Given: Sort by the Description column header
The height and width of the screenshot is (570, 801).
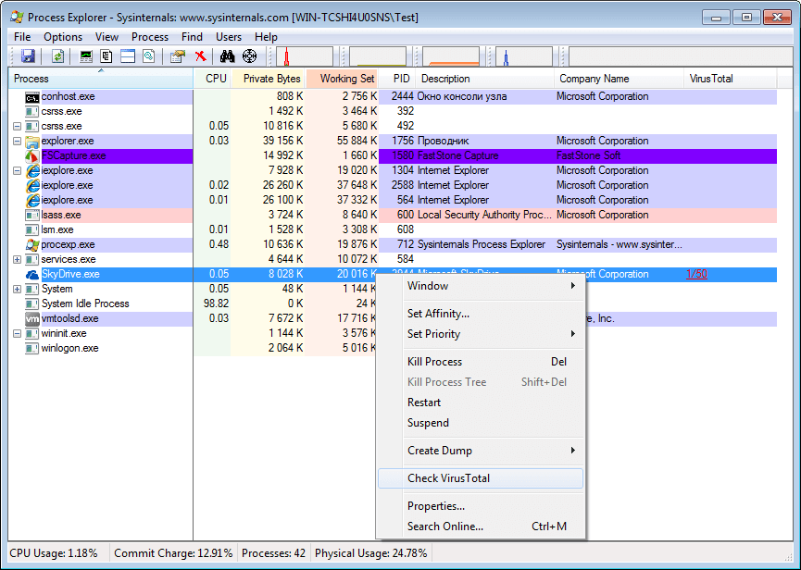Looking at the screenshot, I should (485, 79).
